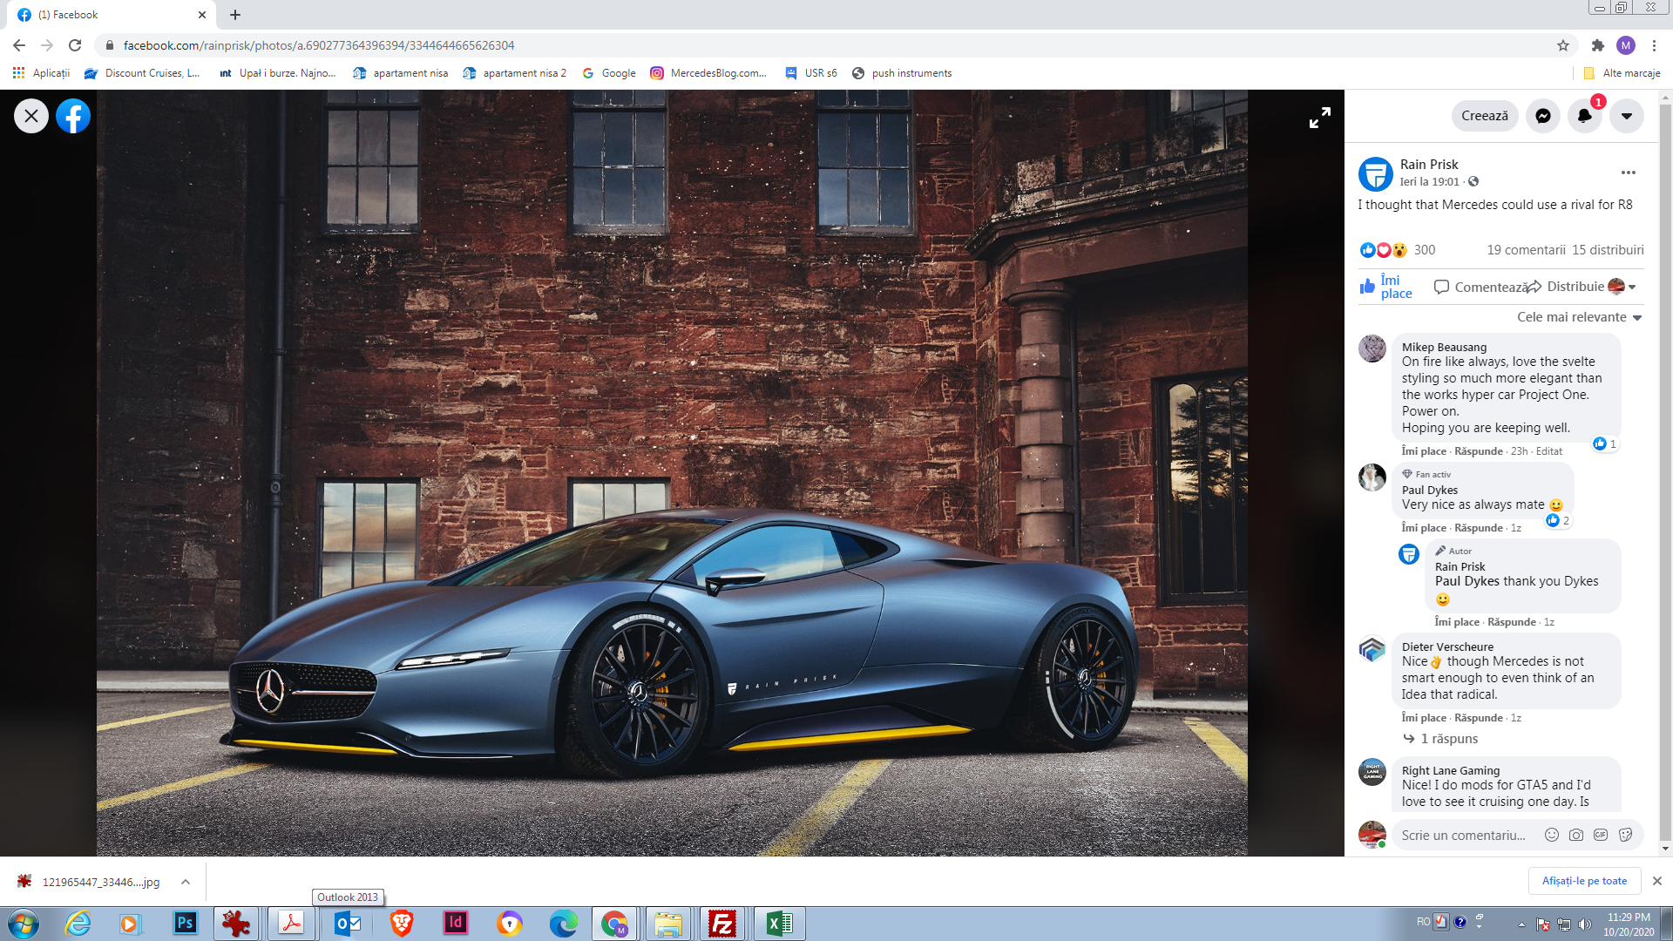Open Mikep Beausang's profile name

click(x=1444, y=347)
